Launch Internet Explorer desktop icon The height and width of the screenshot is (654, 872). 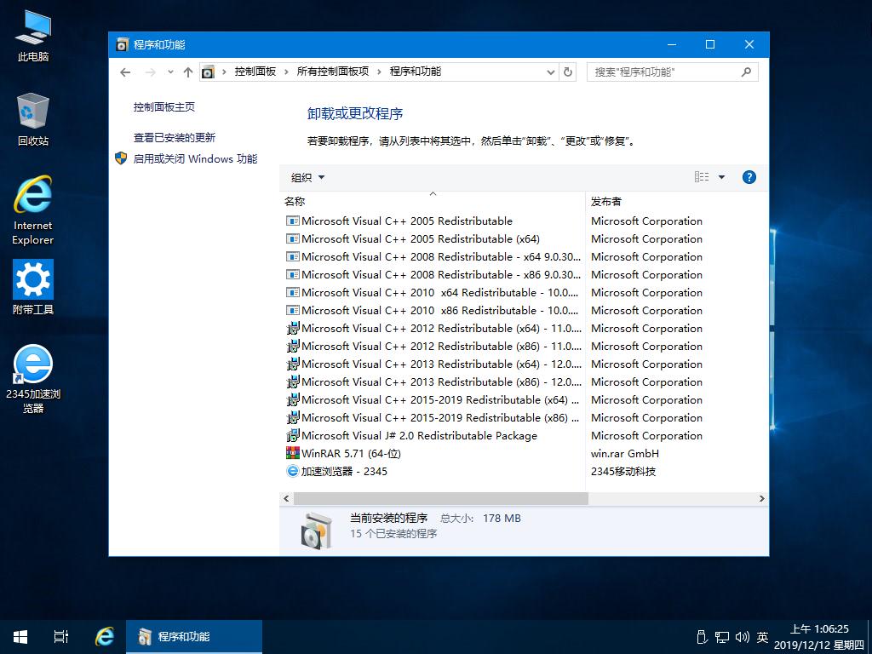coord(33,210)
